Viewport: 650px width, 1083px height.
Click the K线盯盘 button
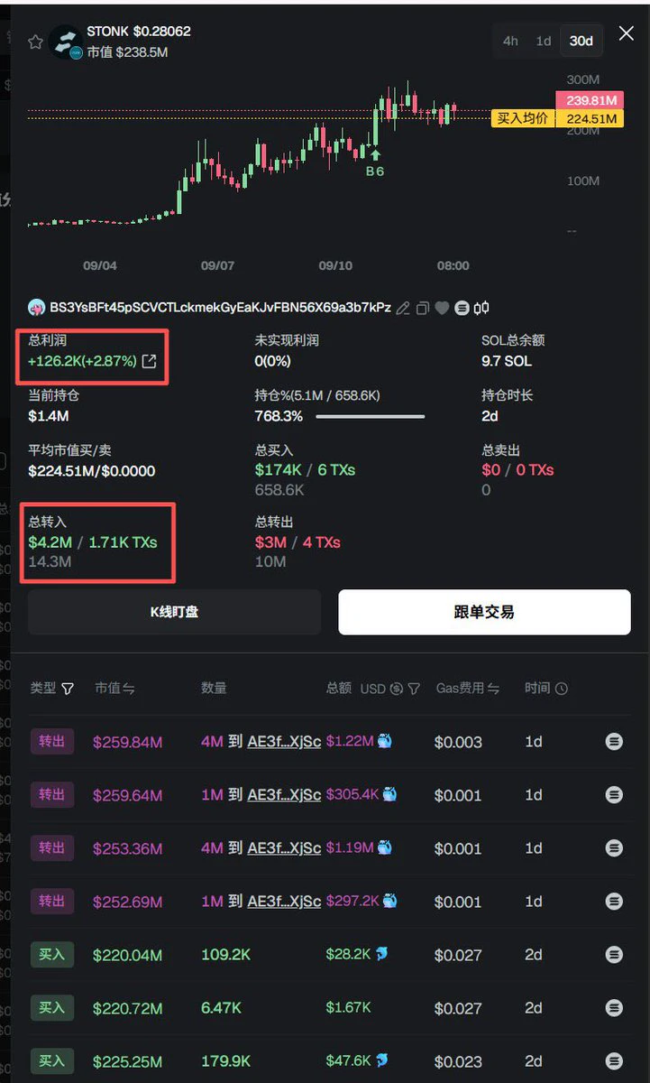click(174, 612)
